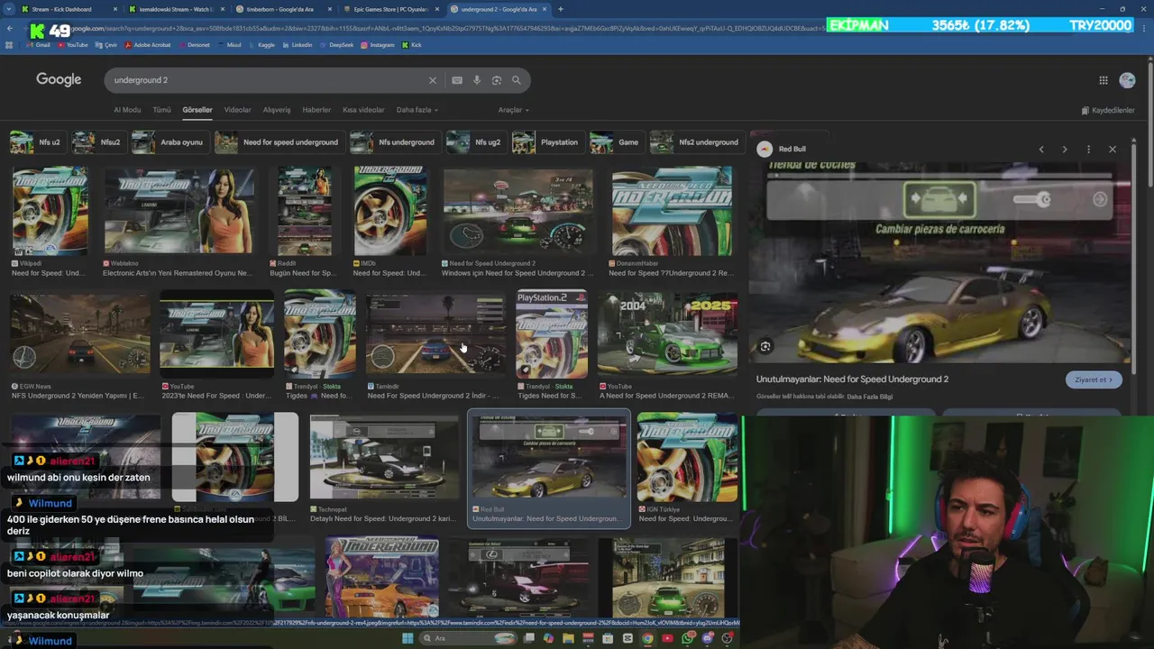Switch to Videolar tab
Screen dimensions: 1154x649
tap(237, 110)
